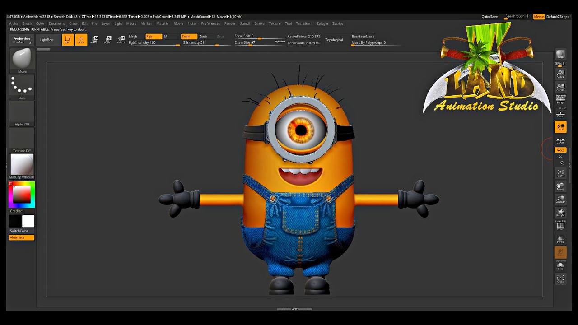Toggle Local transformations button
Screen dimensions: 578x325
(560, 127)
